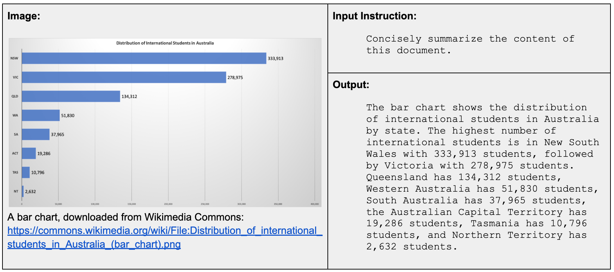The width and height of the screenshot is (614, 272).
Task: Click the SA axis label
Action: [x=16, y=134]
